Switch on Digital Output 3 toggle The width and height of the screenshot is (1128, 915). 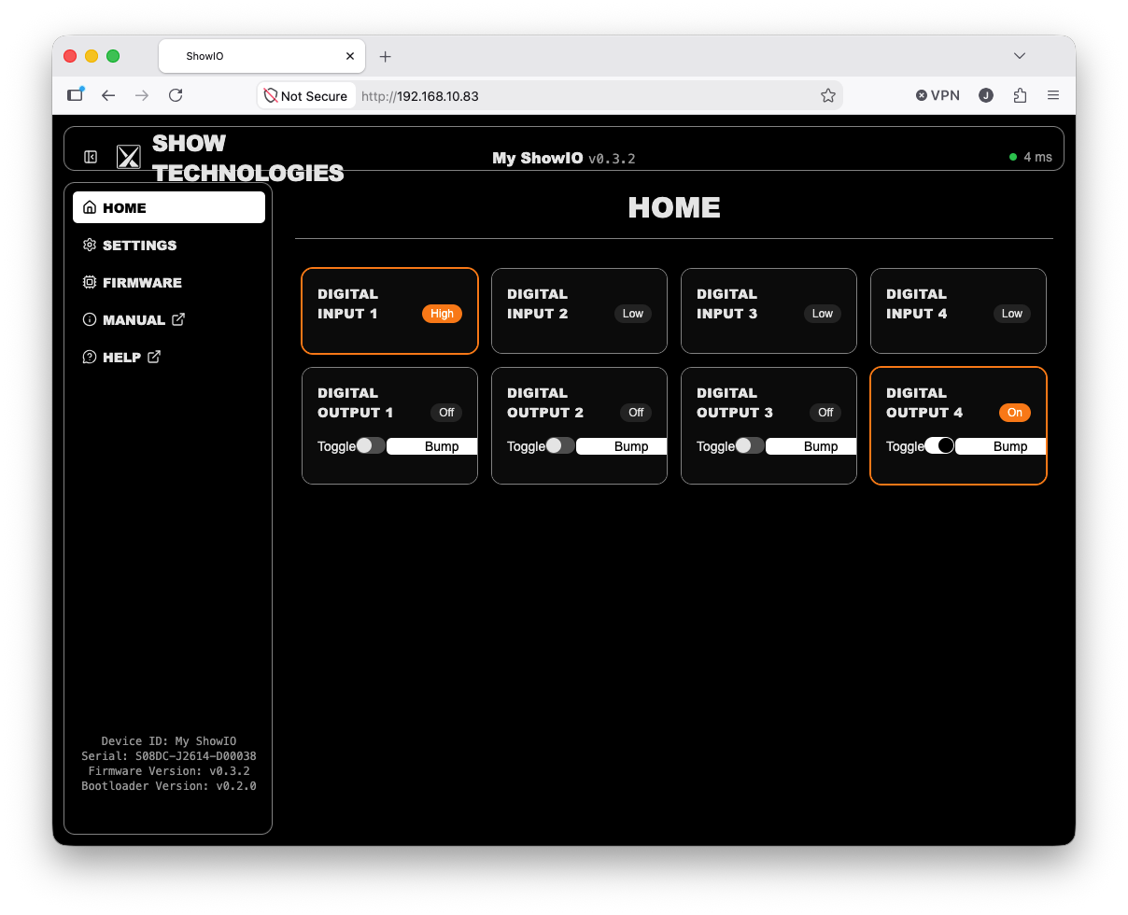point(750,446)
